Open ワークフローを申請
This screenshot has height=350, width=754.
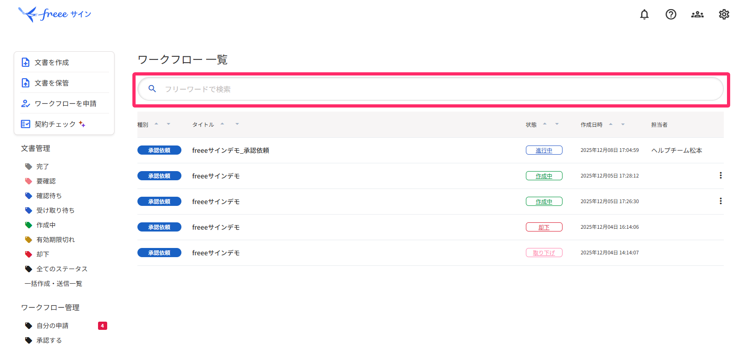coord(65,103)
